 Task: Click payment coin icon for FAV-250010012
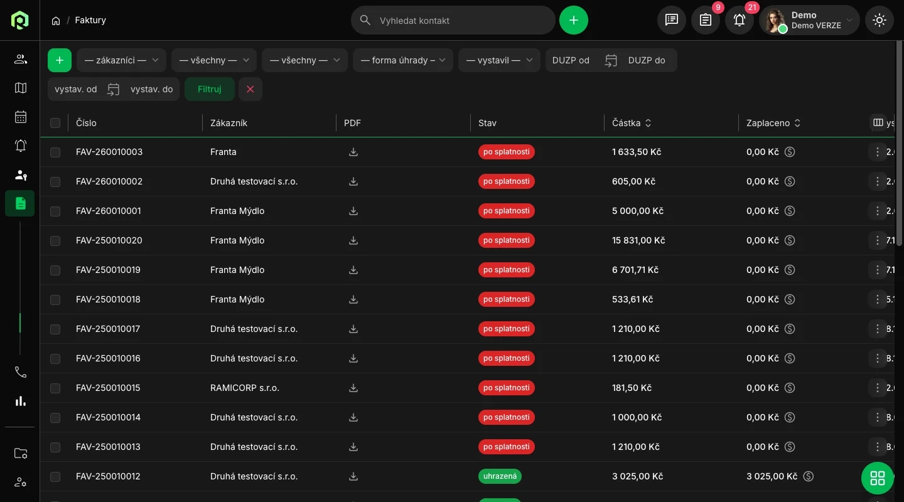click(809, 476)
